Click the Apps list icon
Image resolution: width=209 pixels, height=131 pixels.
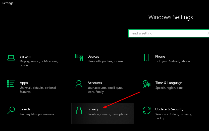11,84
